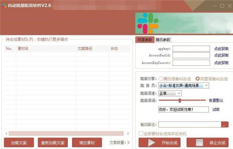Open the 配音员 voice dropdown
This screenshot has height=149, width=233.
coord(184,86)
